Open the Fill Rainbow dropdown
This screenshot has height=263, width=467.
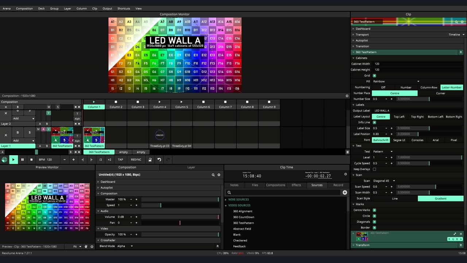pyautogui.click(x=396, y=81)
